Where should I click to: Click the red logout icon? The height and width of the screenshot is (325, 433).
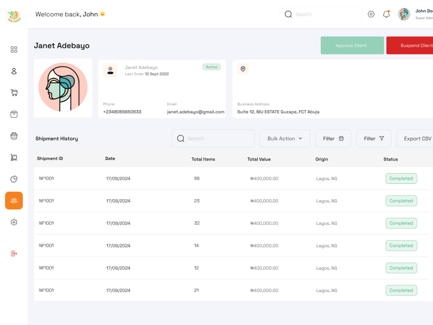pyautogui.click(x=14, y=253)
